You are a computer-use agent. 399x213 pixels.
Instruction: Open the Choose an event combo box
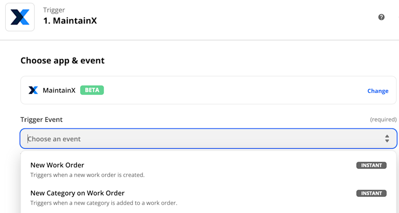click(x=208, y=138)
